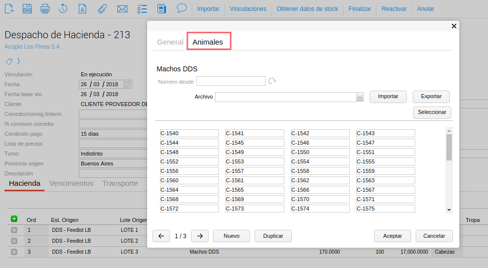Image resolution: width=488 pixels, height=268 pixels.
Task: Click the new document icon
Action: [x=9, y=8]
